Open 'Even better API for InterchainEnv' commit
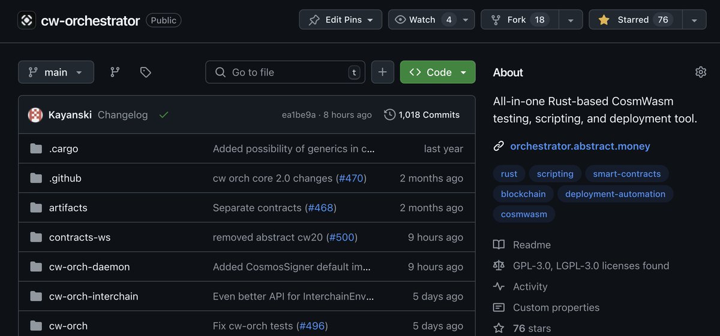 coord(294,296)
